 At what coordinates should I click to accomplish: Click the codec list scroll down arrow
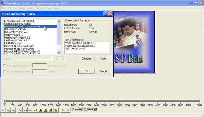coord(59,52)
